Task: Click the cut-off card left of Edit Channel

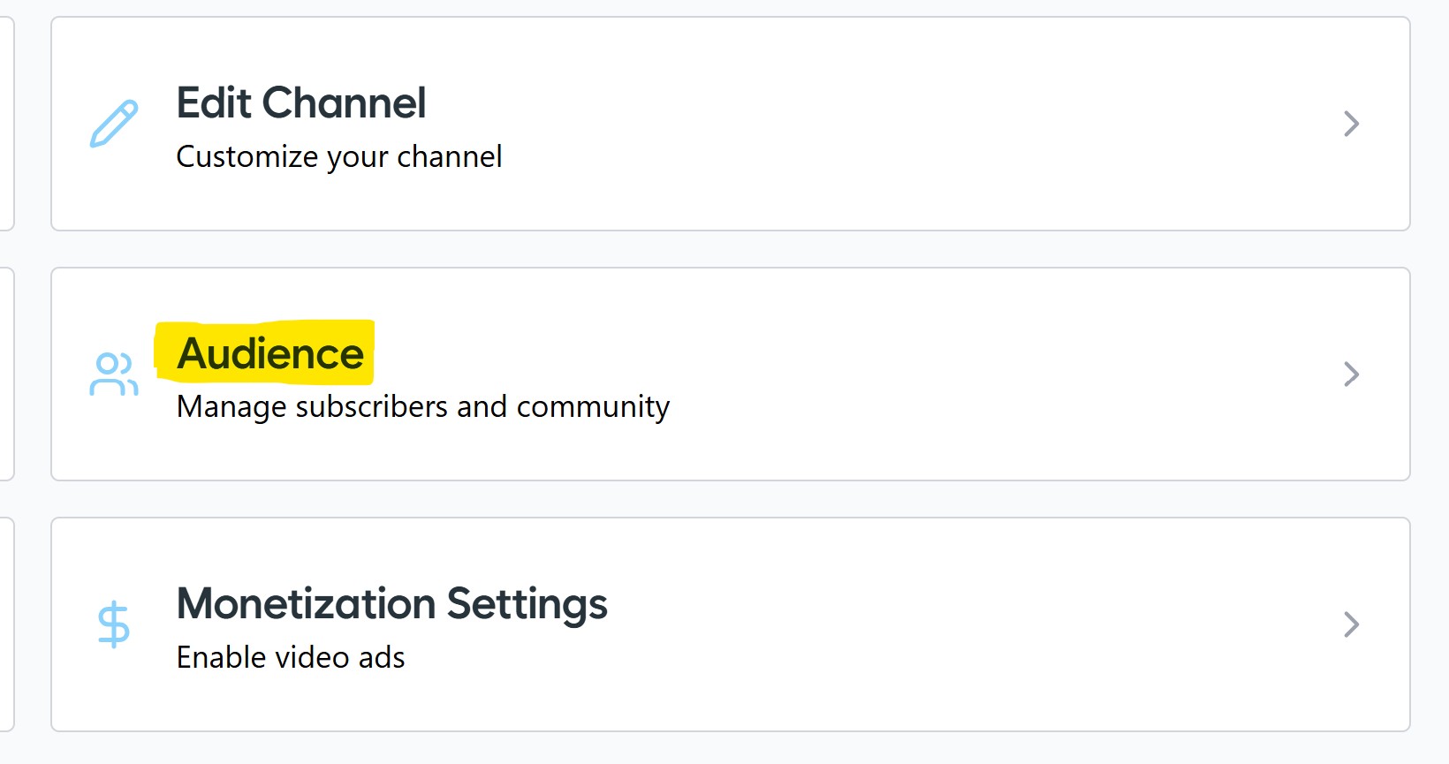Action: tap(5, 124)
